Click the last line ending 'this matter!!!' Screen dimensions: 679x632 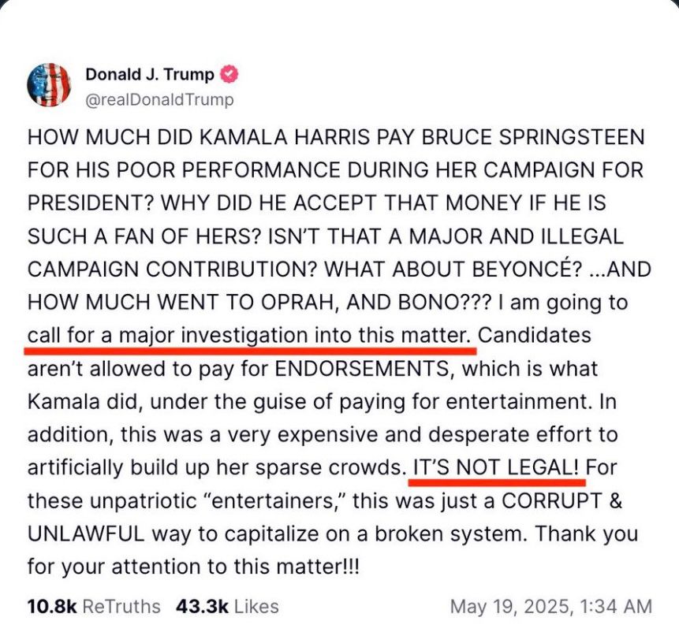tap(193, 567)
